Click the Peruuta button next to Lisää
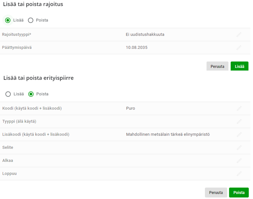Screen dimensions: 253x199 coord(217,66)
